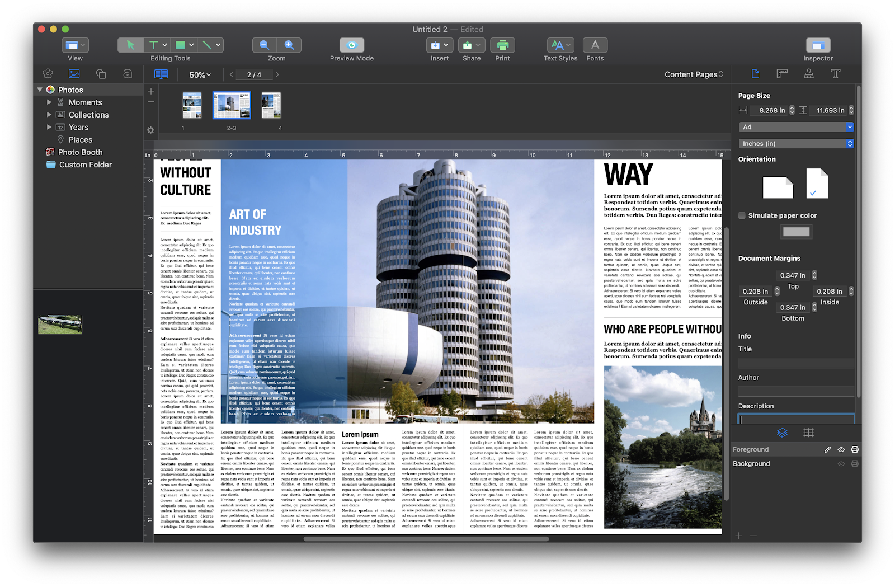Select Photo Booth in the sidebar

coord(81,152)
